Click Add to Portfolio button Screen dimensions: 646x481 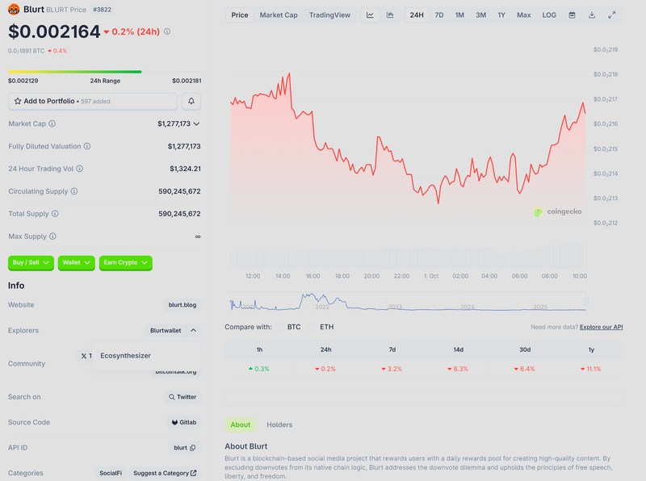92,101
